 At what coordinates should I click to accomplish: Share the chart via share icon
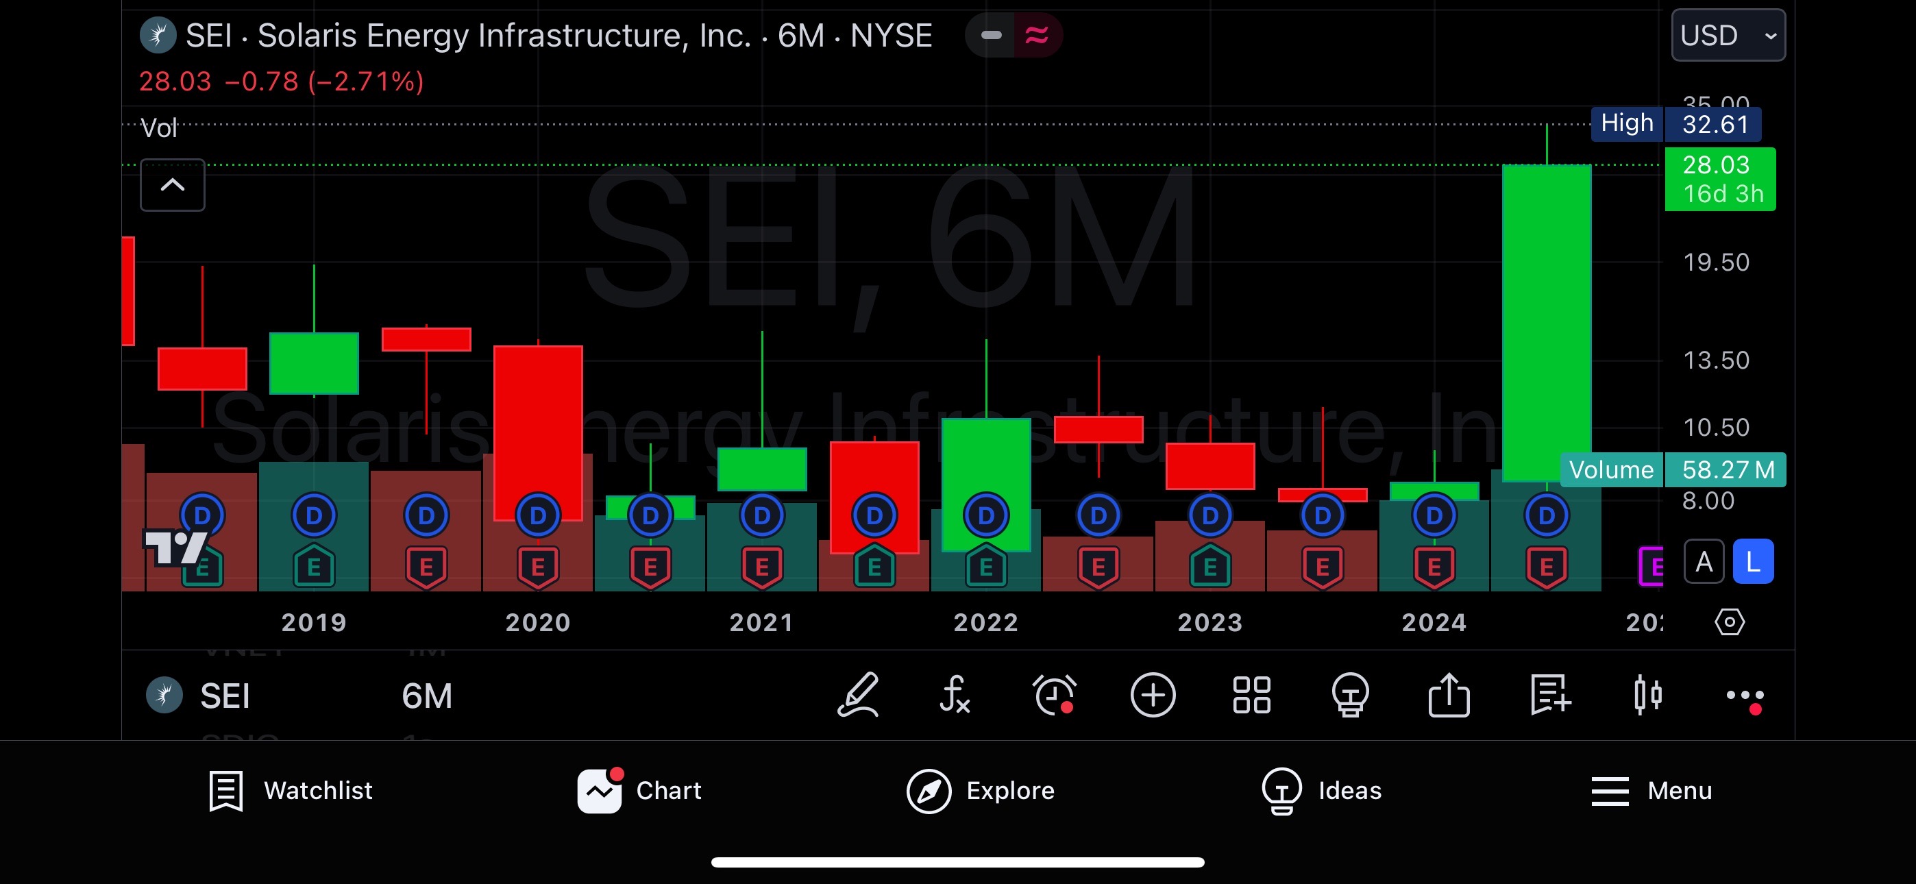(x=1448, y=695)
